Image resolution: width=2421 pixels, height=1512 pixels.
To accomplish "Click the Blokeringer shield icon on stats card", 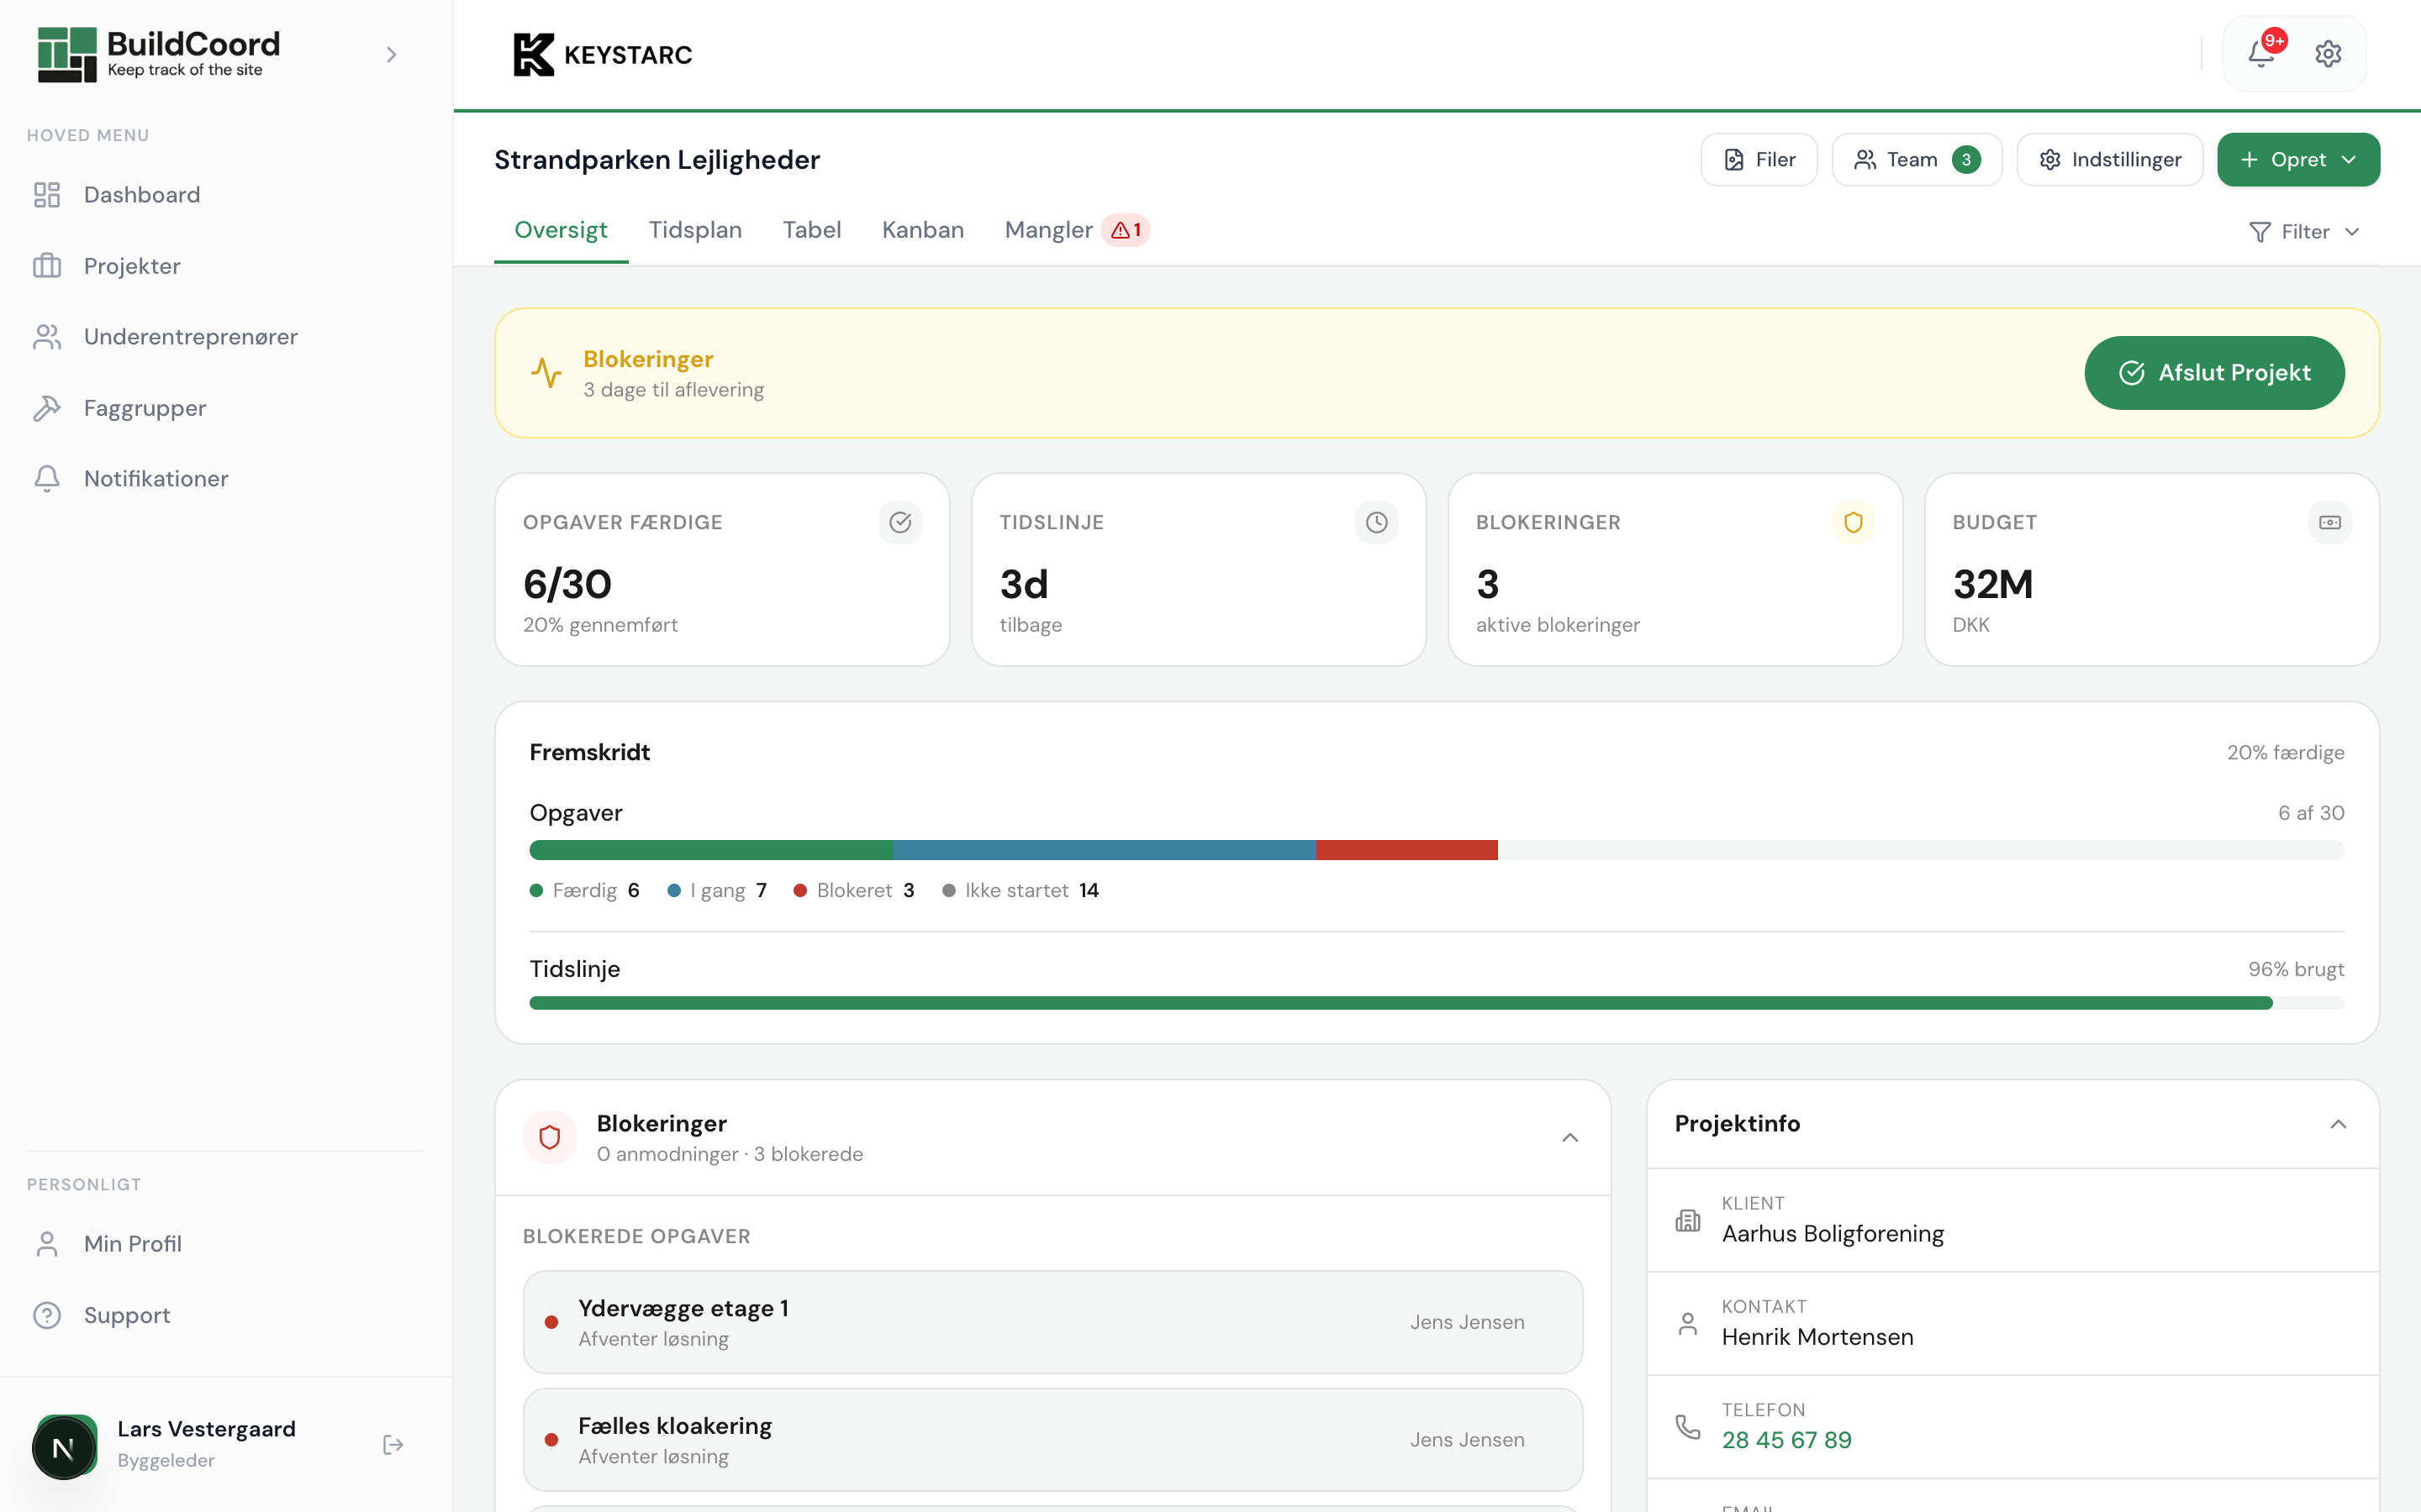I will tap(1854, 521).
